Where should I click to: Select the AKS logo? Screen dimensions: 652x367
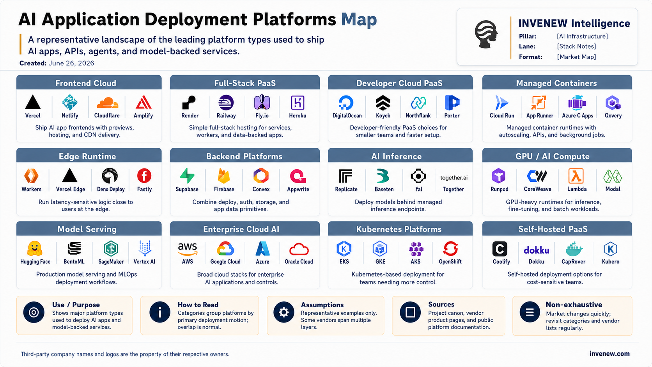416,249
